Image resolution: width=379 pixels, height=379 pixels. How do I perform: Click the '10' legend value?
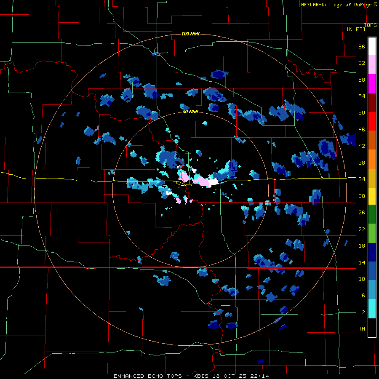(x=362, y=279)
